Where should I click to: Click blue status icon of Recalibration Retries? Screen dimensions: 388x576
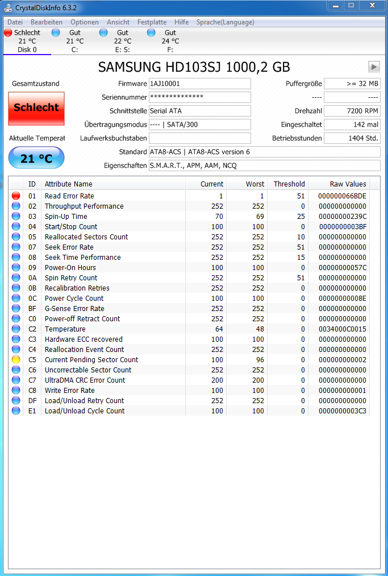[x=16, y=288]
